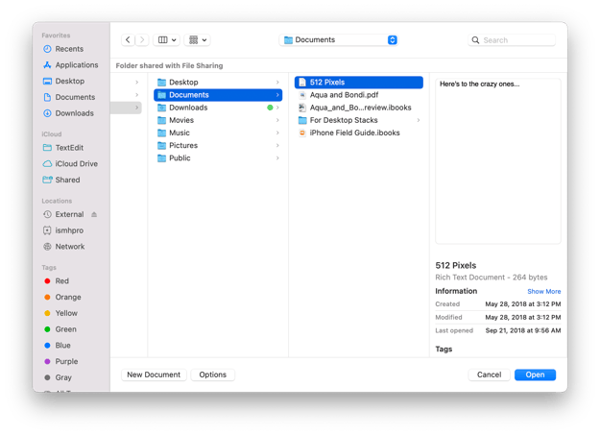600x435 pixels.
Task: Go back with the left chevron button
Action: 128,39
